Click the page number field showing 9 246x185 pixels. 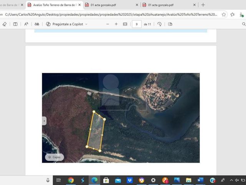click(x=137, y=24)
